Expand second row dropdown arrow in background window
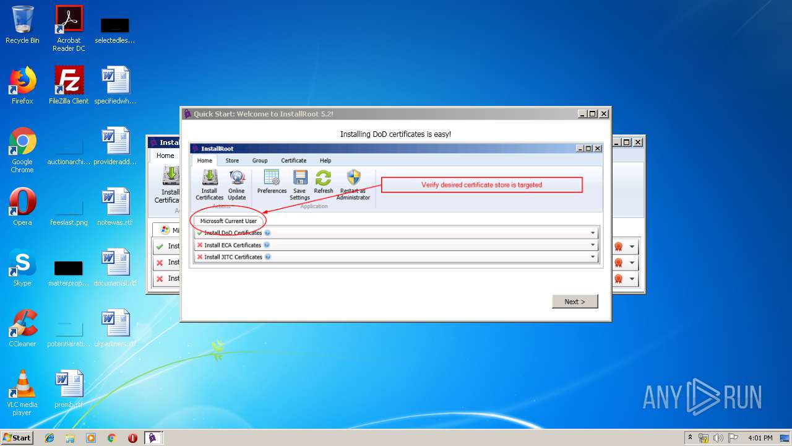Viewport: 792px width, 446px height. (x=632, y=263)
